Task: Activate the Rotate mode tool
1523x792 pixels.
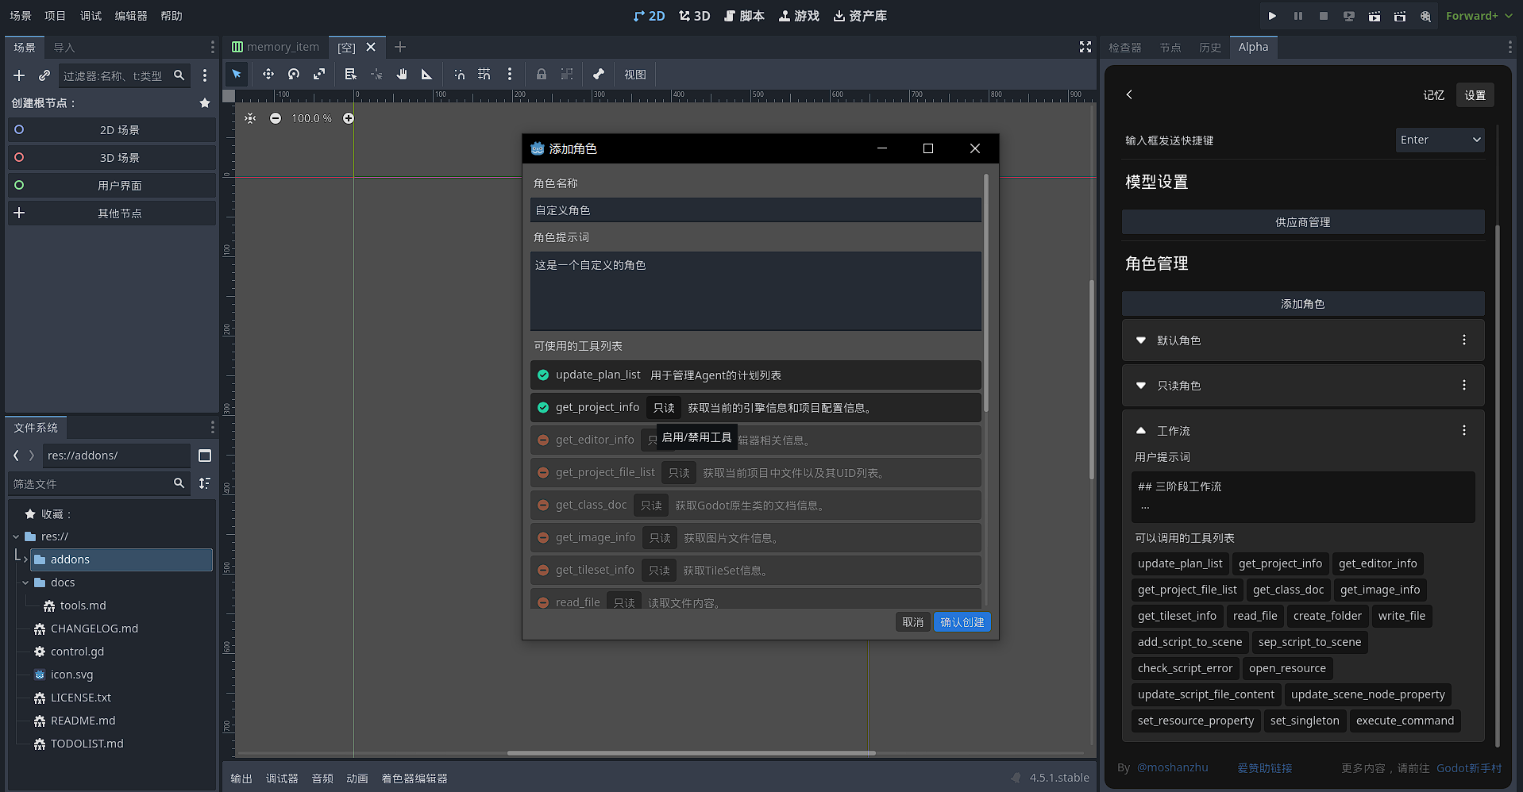Action: pos(294,75)
